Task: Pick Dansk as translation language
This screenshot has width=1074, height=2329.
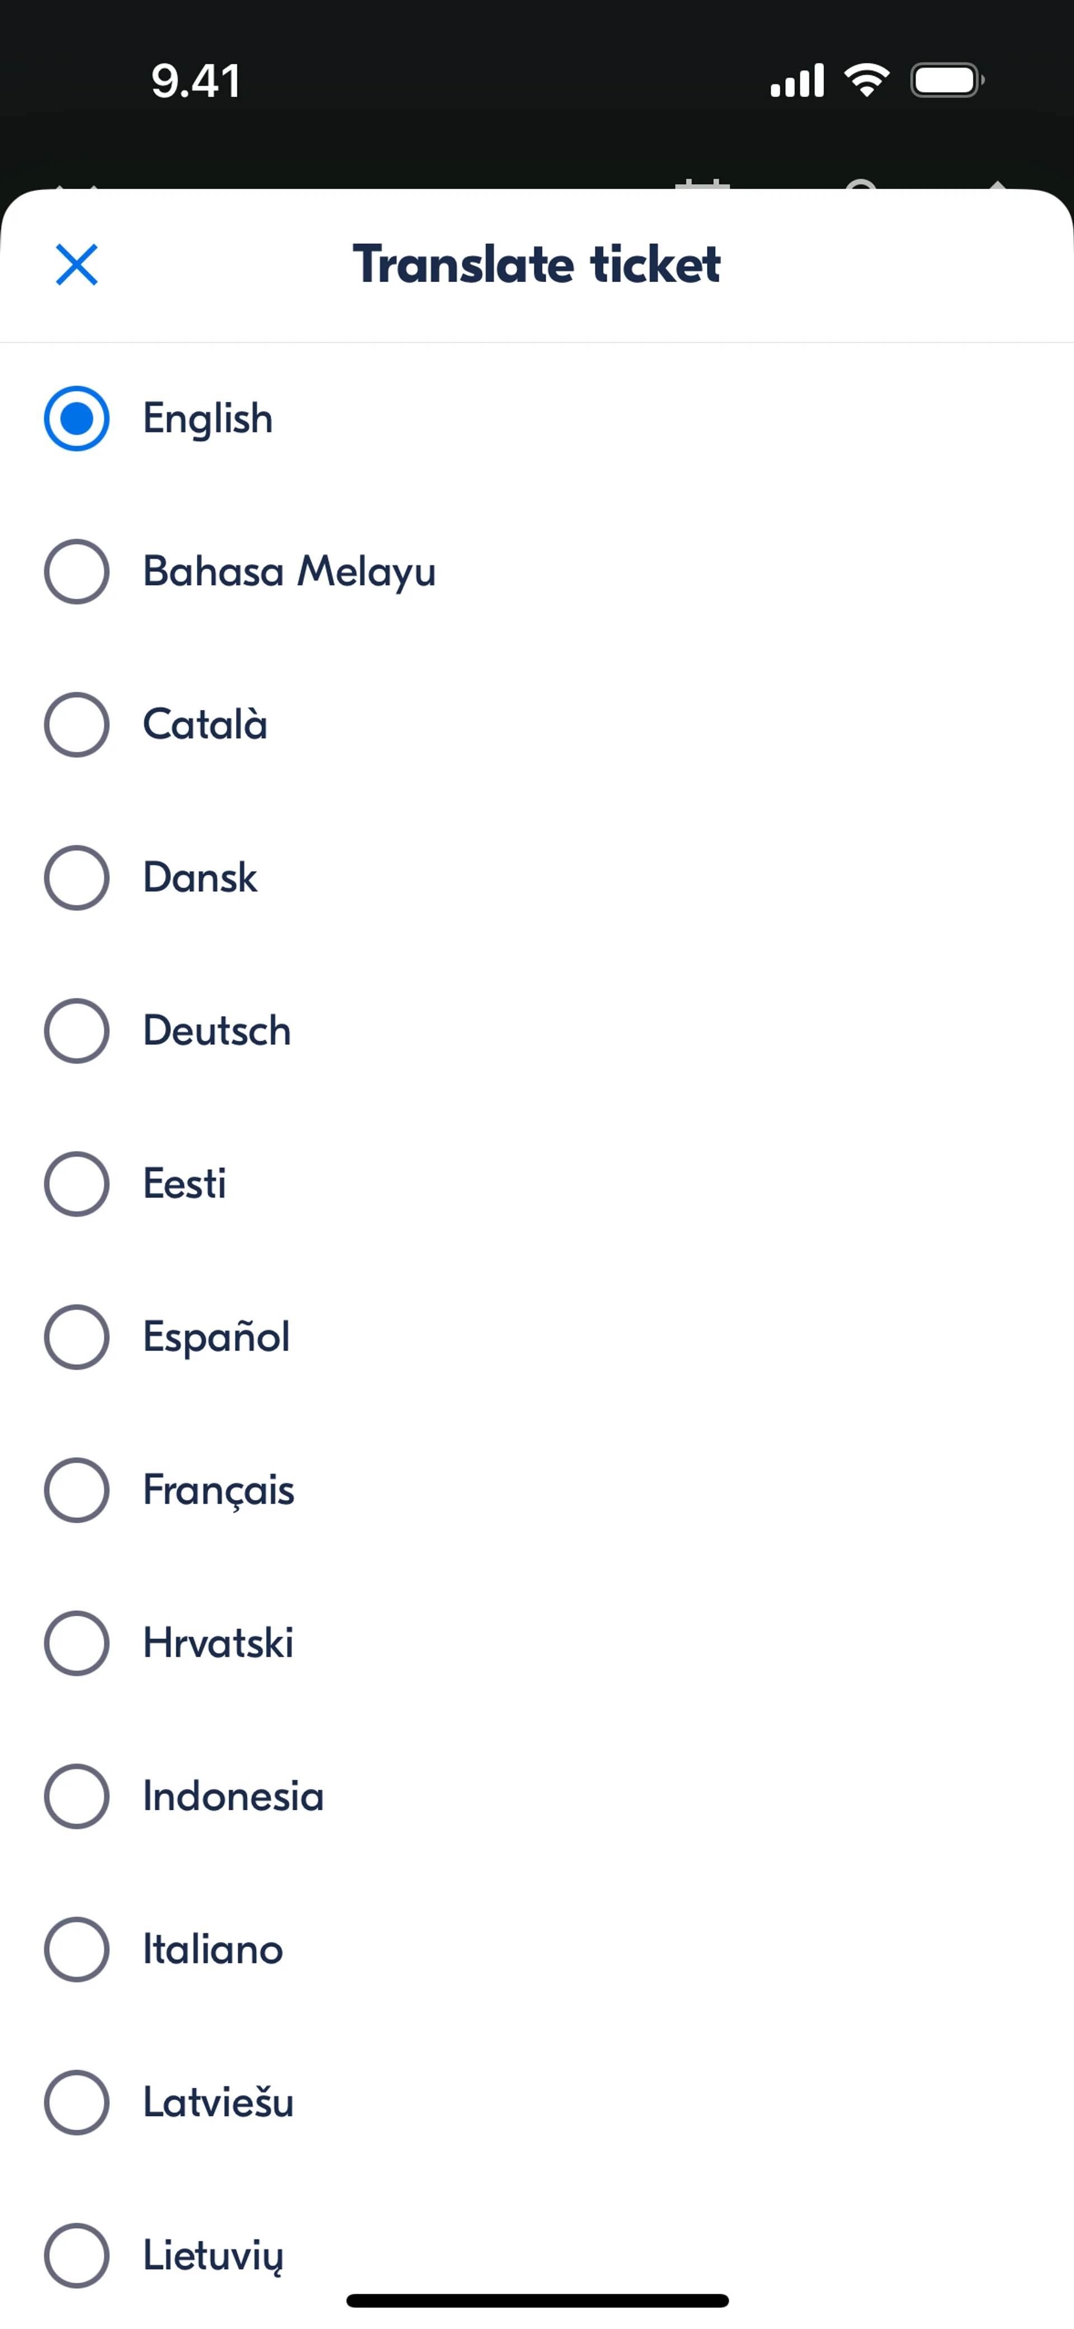Action: pyautogui.click(x=77, y=877)
